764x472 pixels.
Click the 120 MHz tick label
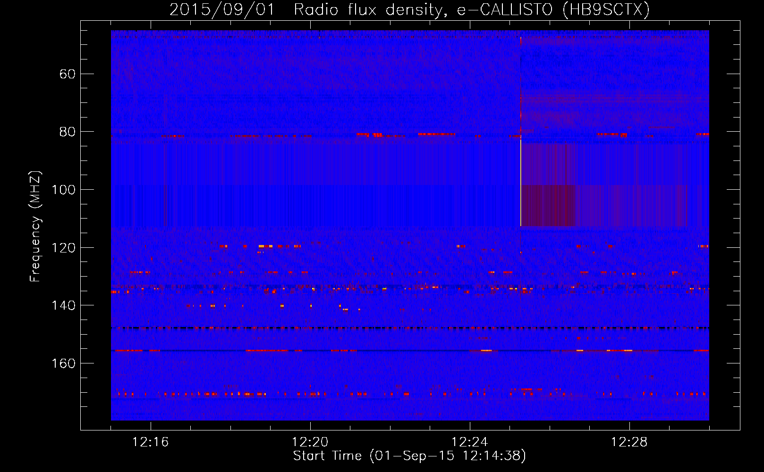click(x=64, y=248)
